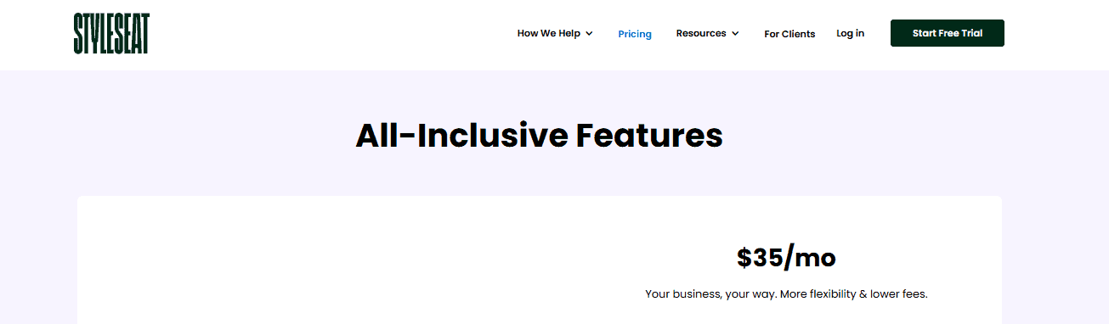Image resolution: width=1109 pixels, height=324 pixels.
Task: Click the $35/mo price text
Action: pos(786,258)
